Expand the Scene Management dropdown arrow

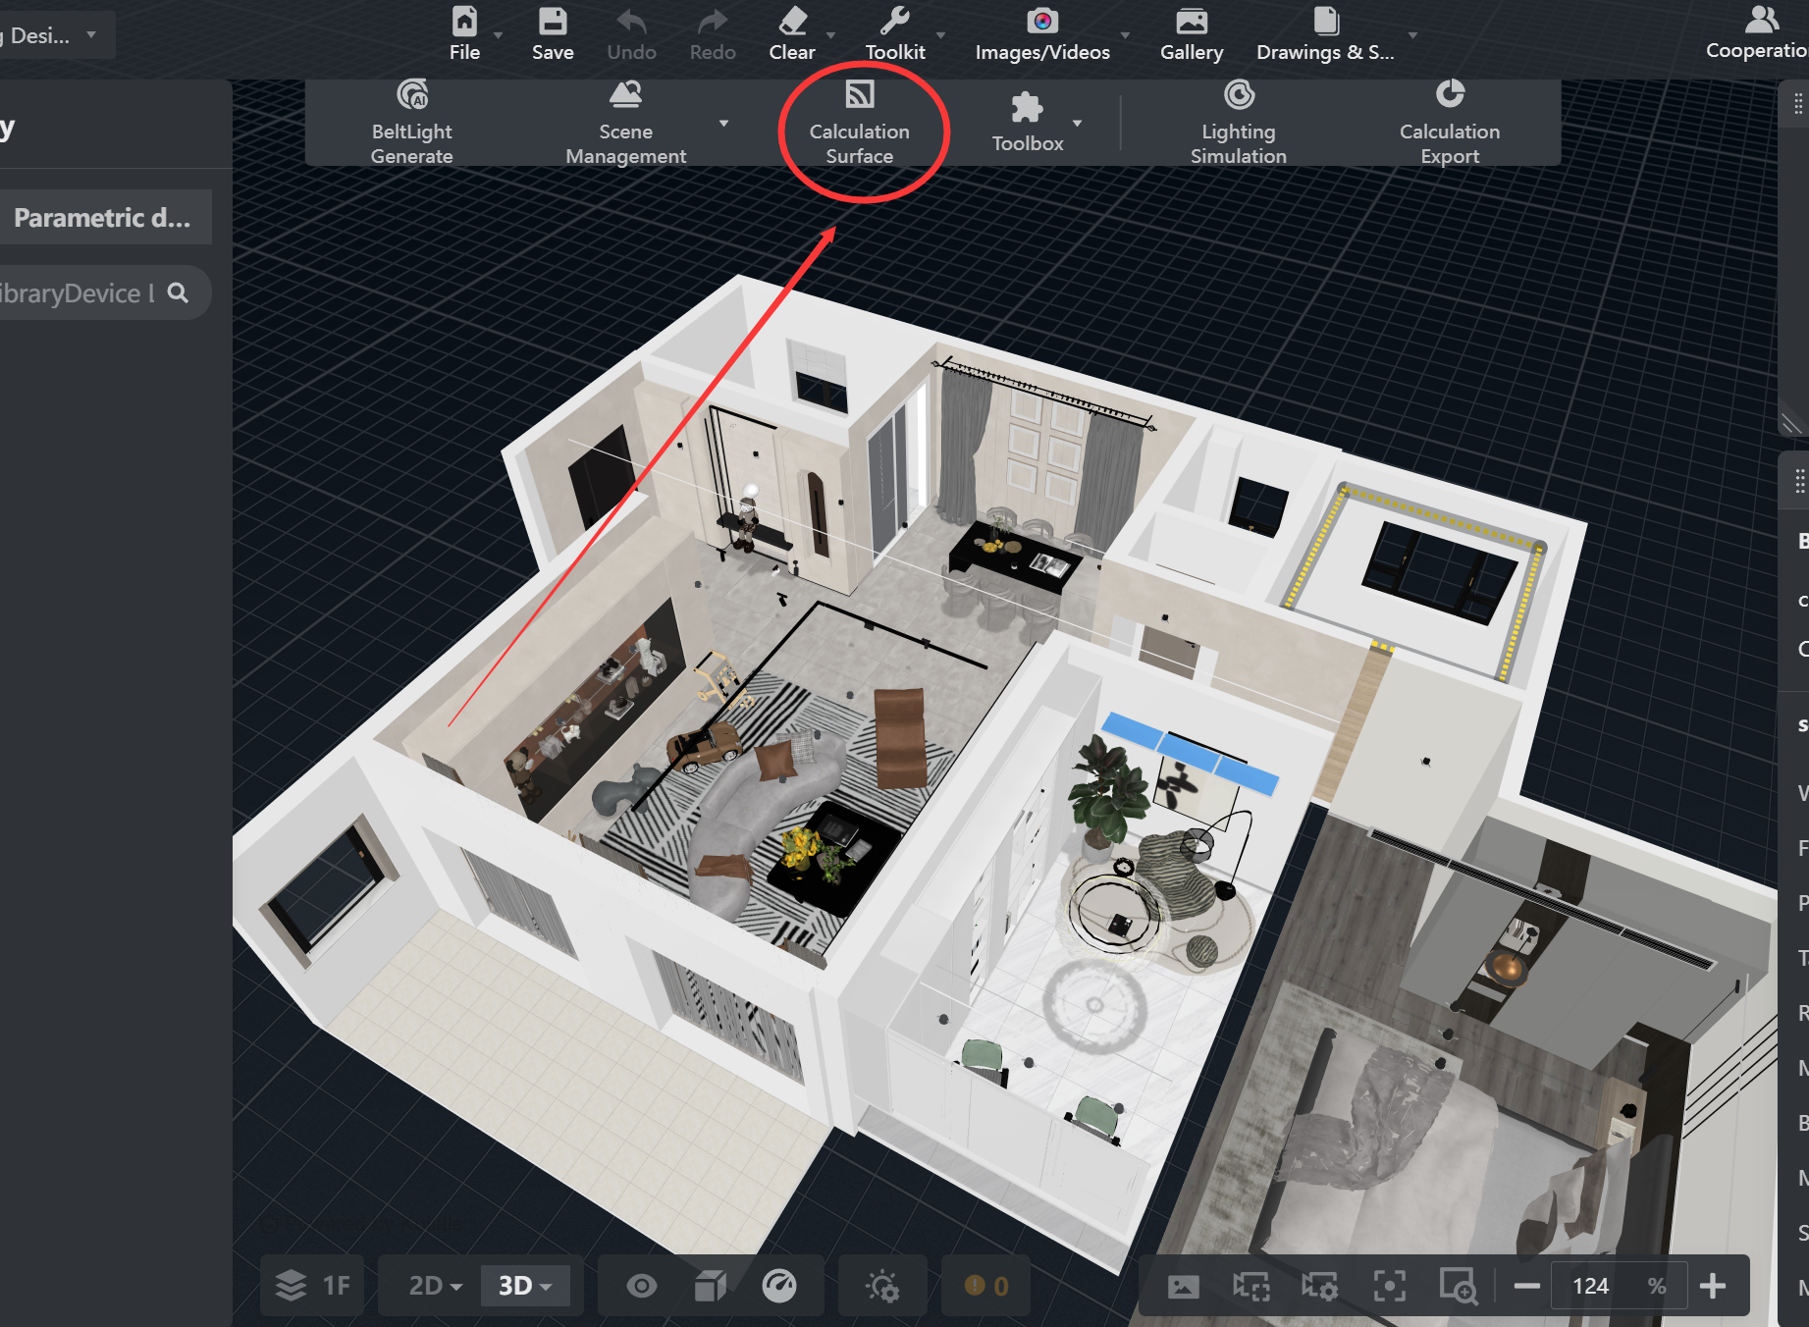pos(723,124)
